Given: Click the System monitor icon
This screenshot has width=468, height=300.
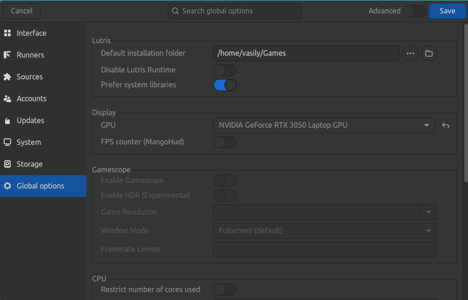Looking at the screenshot, I should pyautogui.click(x=7, y=142).
